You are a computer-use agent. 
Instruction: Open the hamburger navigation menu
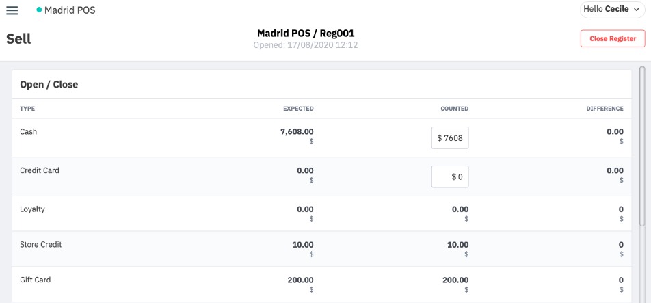pyautogui.click(x=12, y=10)
